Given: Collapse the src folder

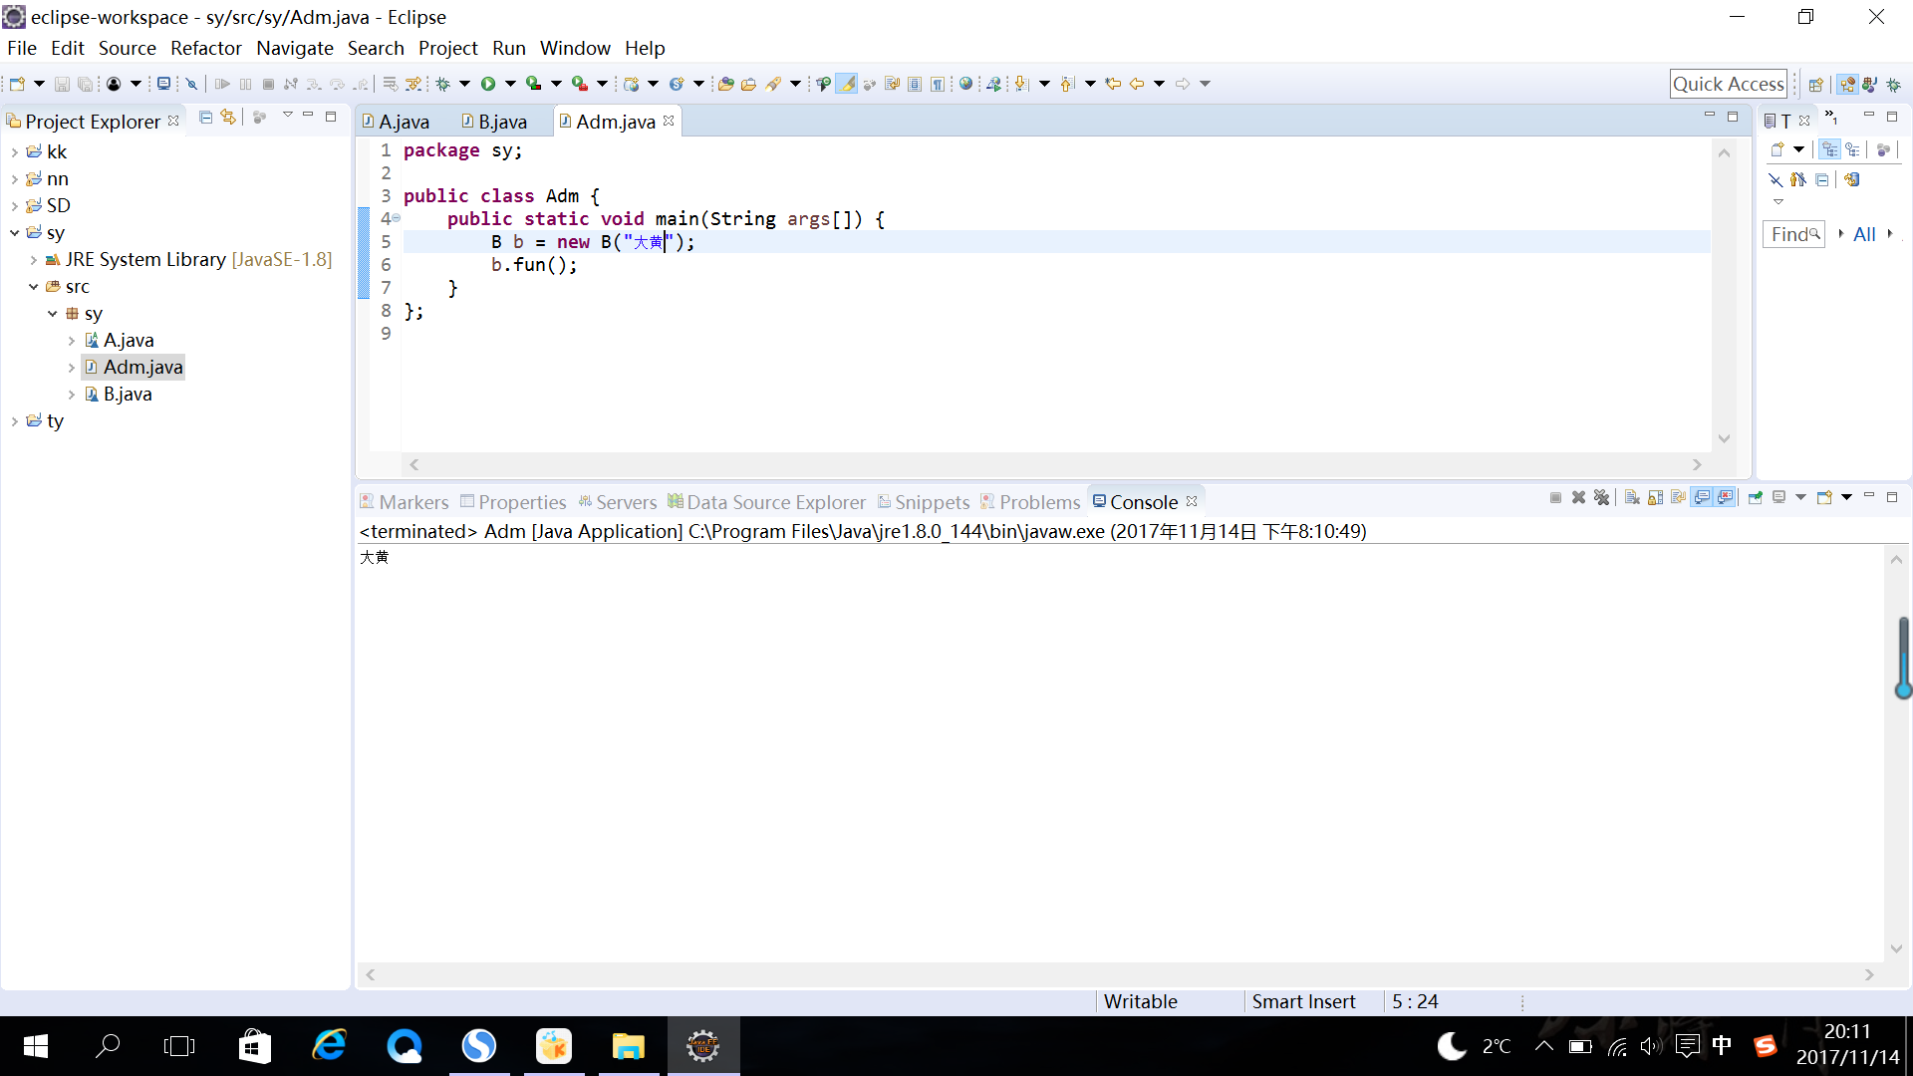Looking at the screenshot, I should [33, 287].
